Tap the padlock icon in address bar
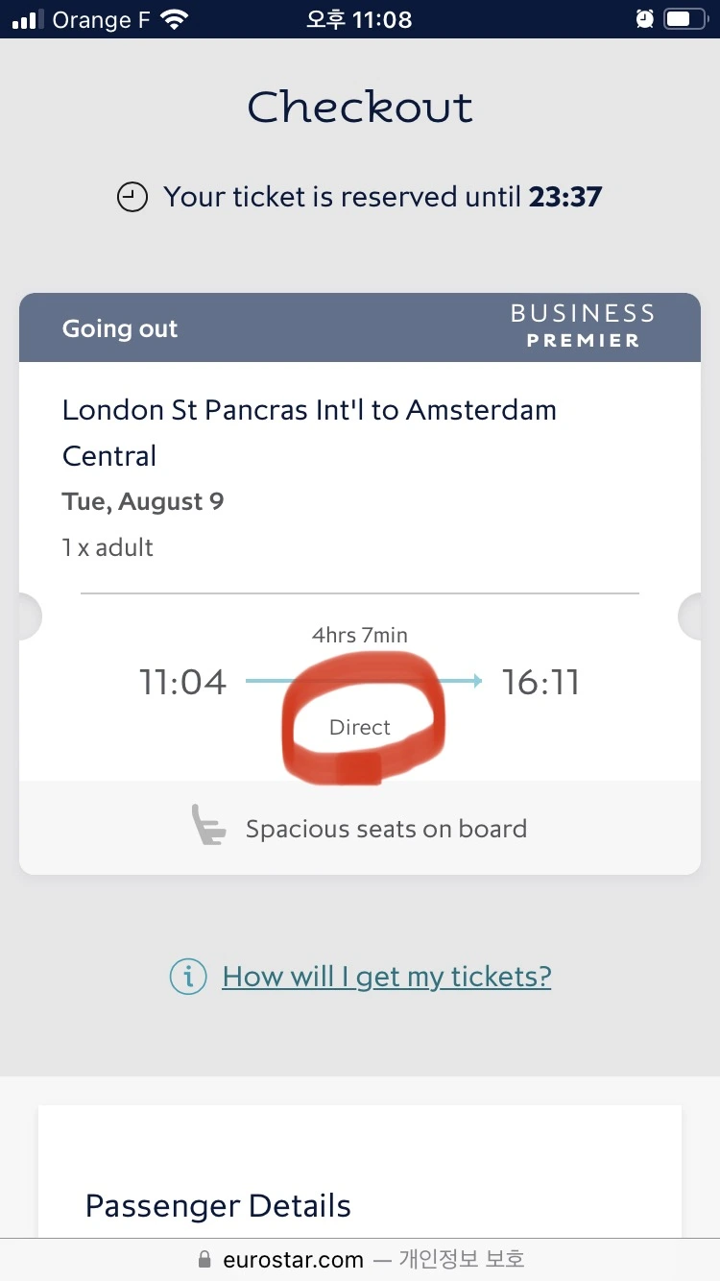Image resolution: width=720 pixels, height=1281 pixels. point(204,1259)
